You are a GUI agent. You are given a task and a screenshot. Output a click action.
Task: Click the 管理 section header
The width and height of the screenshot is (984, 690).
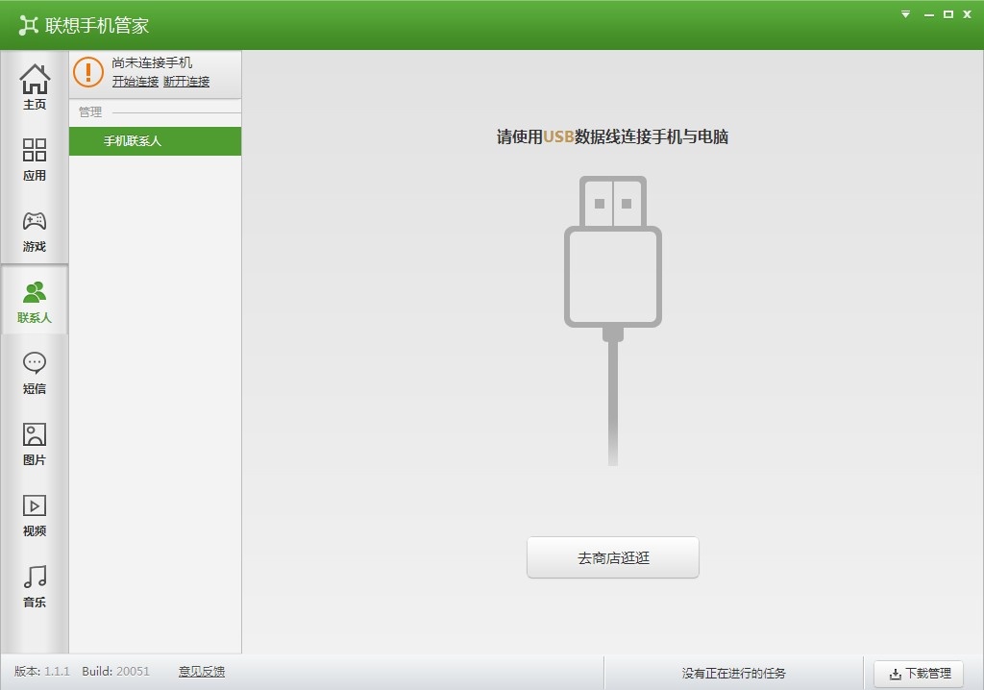89,112
